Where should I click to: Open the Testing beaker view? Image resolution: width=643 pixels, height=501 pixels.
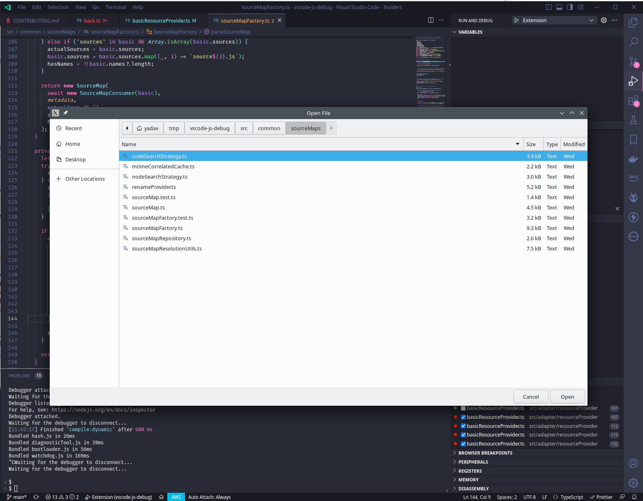pyautogui.click(x=633, y=120)
